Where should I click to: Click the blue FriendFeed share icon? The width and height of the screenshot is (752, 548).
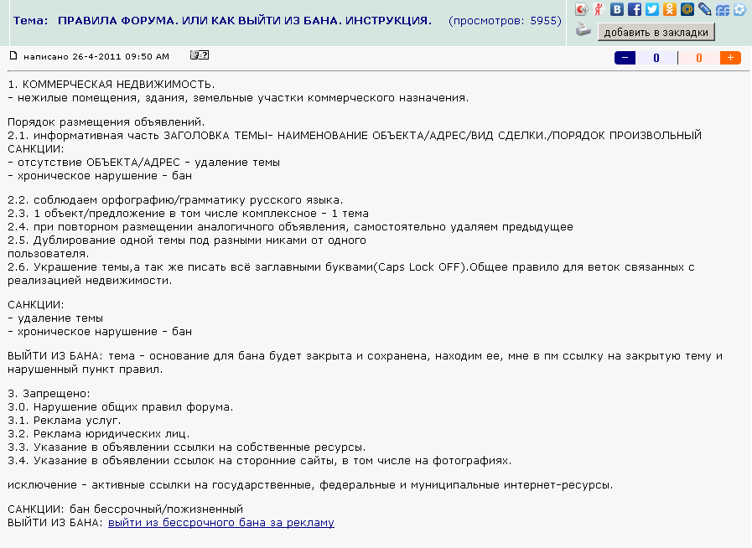tap(722, 10)
